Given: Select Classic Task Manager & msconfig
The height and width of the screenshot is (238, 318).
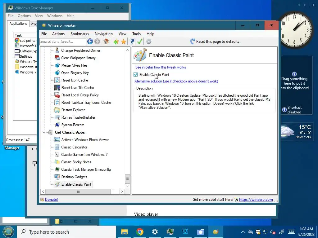Looking at the screenshot, I should tap(86, 170).
